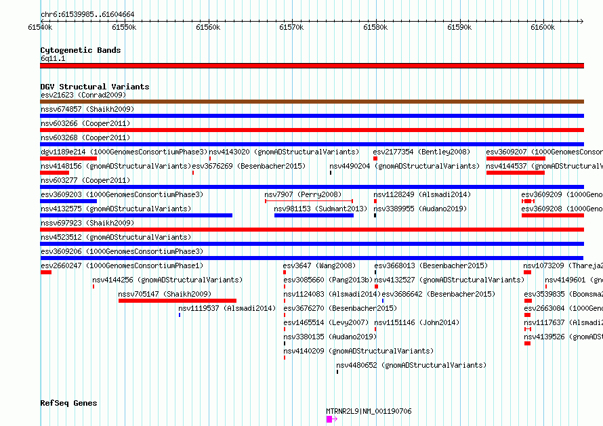Click esv3686642 (Besenbacher2015) label
Viewport: 603px width, 426px height.
click(438, 294)
